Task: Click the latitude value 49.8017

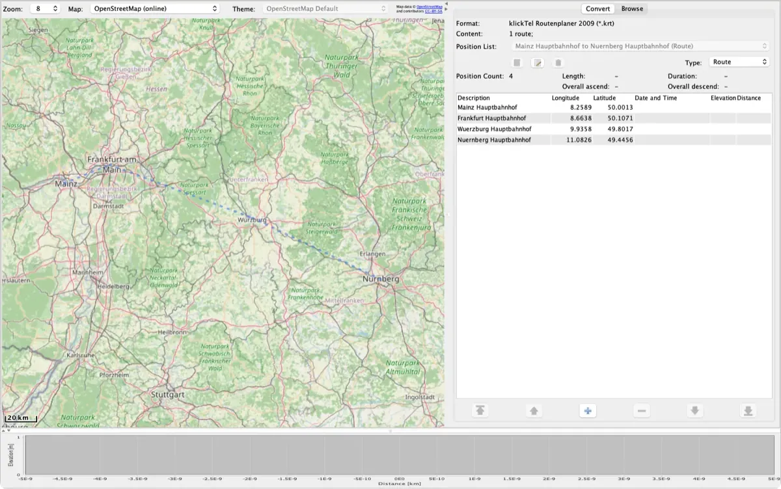Action: [620, 129]
